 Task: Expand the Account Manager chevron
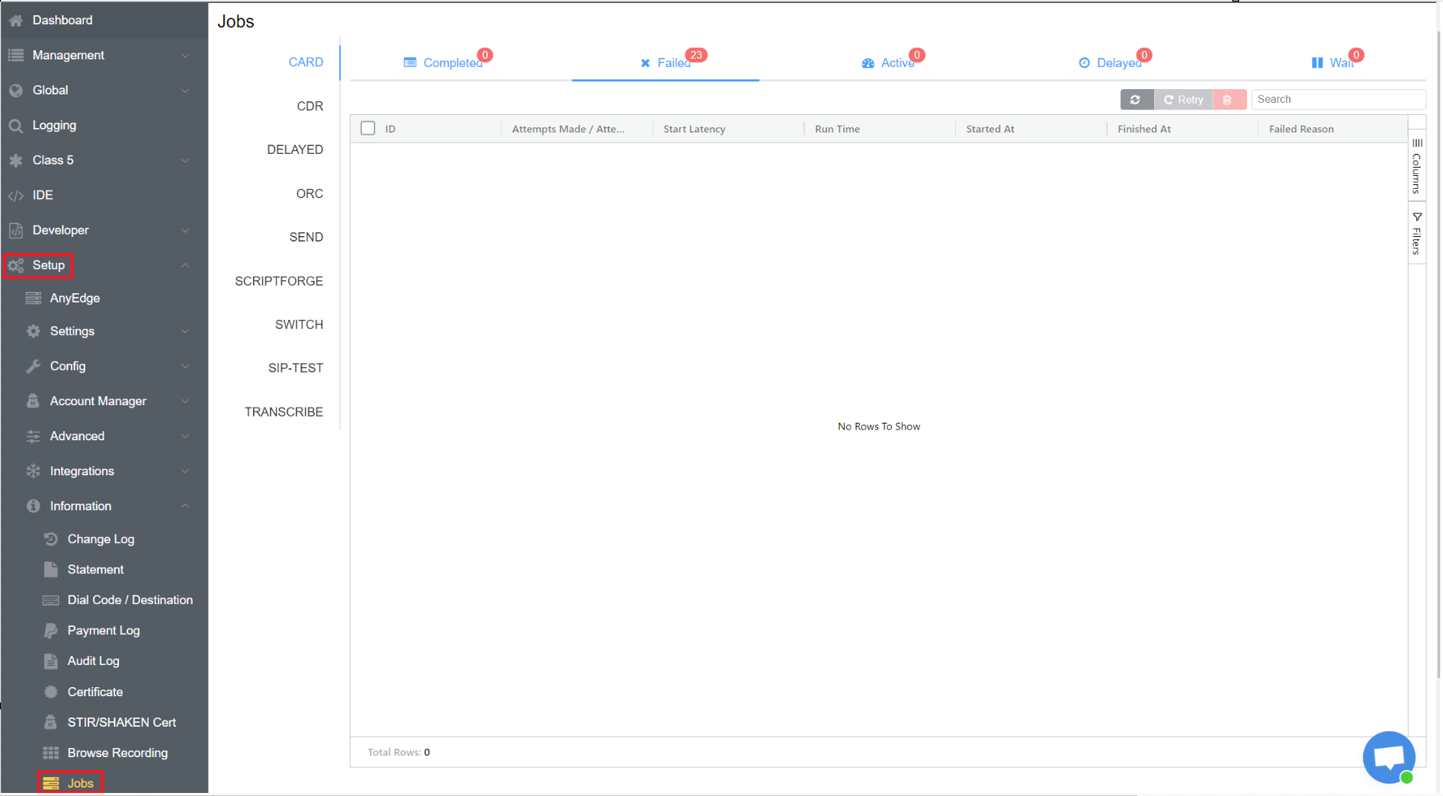tap(185, 401)
